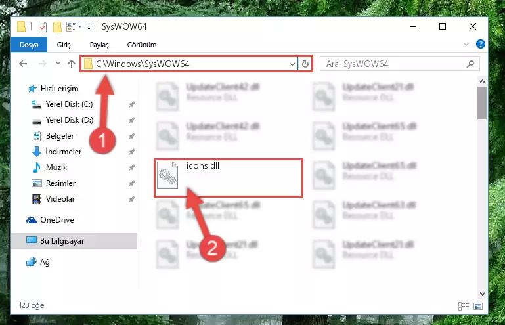Image resolution: width=505 pixels, height=325 pixels.
Task: Select OneDrive in navigation pane
Action: point(57,220)
